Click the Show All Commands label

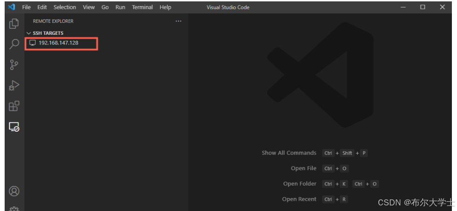tap(289, 153)
